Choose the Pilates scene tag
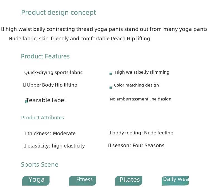This screenshot has width=209, height=192. click(x=129, y=181)
